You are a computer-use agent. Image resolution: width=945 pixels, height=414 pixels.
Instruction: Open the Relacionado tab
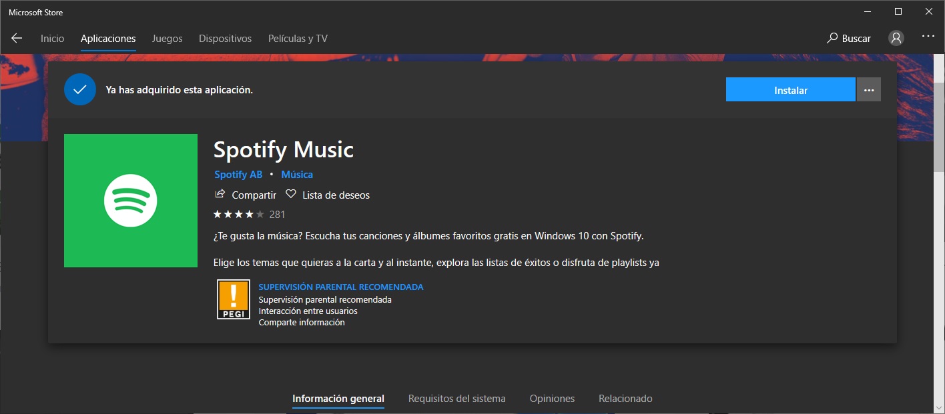pyautogui.click(x=625, y=399)
